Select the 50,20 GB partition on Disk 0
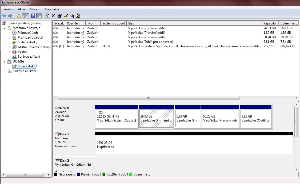Image resolution: width=300 pixels, height=184 pixels. coord(220,118)
